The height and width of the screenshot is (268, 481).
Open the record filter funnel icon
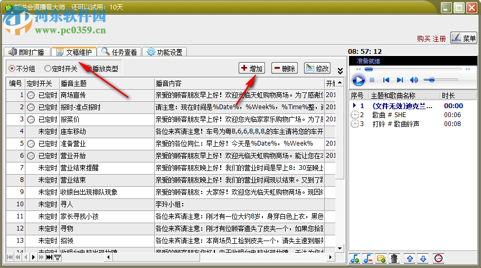tap(58, 257)
